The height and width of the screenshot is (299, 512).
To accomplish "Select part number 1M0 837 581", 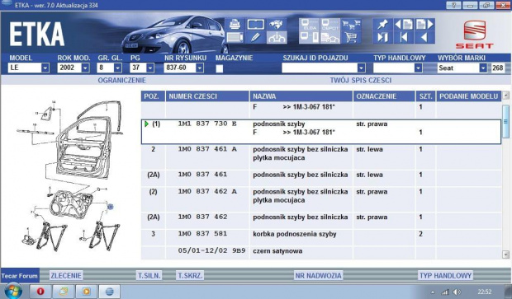I will point(202,234).
